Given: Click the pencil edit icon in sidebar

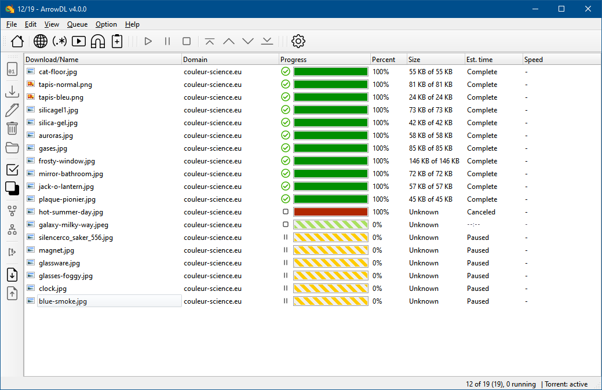Looking at the screenshot, I should tap(12, 110).
